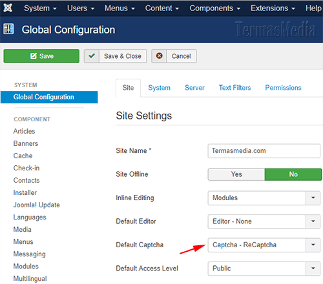Switch to the Server tab
Image resolution: width=323 pixels, height=284 pixels.
194,88
